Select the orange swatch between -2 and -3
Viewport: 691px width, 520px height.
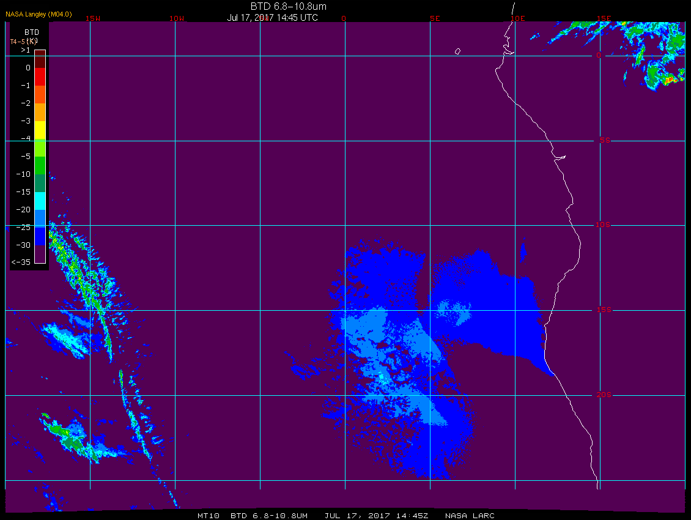(x=40, y=112)
